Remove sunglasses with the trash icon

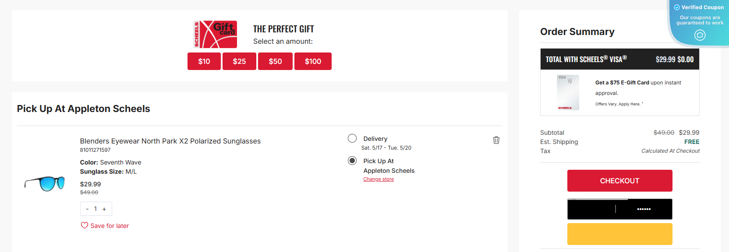(x=496, y=140)
